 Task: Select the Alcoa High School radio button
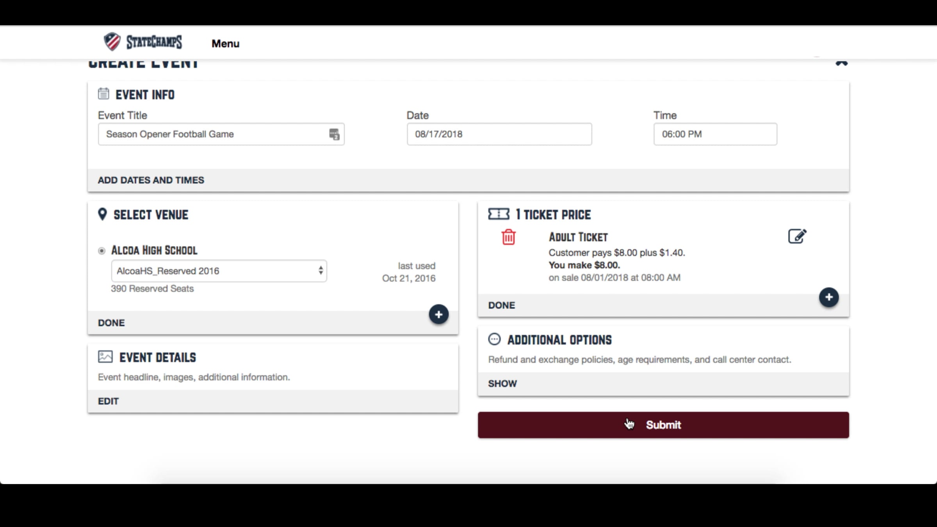pos(102,251)
